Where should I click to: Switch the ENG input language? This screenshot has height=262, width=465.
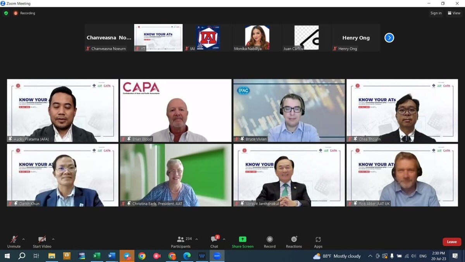point(423,256)
